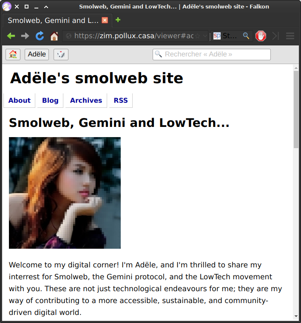This screenshot has width=301, height=323.
Task: Focus the Rechercher « Adële » search field
Action: pyautogui.click(x=212, y=54)
